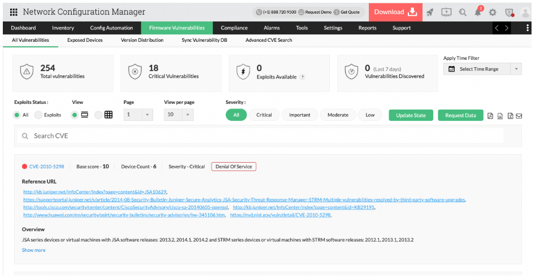Screen dimensions: 540x279
Task: Open the CVE-2010-5298 link
Action: tap(46, 167)
